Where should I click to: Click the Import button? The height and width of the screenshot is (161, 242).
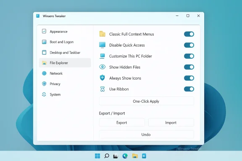click(x=171, y=122)
